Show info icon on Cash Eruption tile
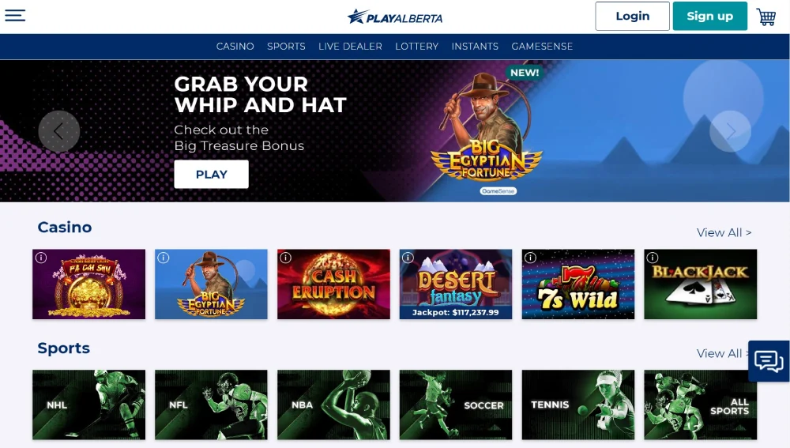The height and width of the screenshot is (448, 790). click(286, 258)
